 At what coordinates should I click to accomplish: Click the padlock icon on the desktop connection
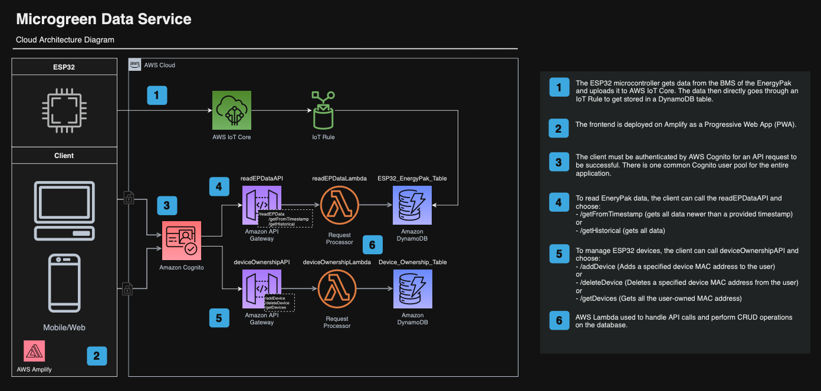(x=128, y=198)
